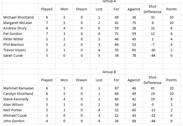Click the Drawn header in Group B

[x=82, y=80]
